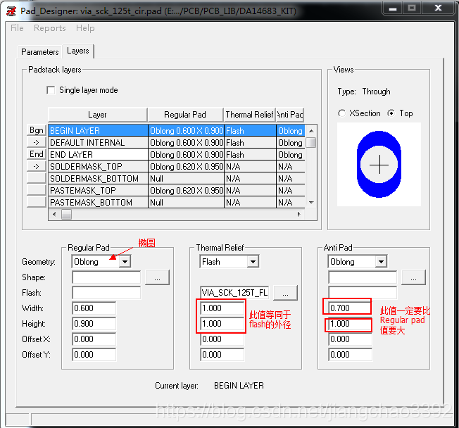Open Anti Pad Geometry dropdown
This screenshot has height=428, width=459.
(380, 262)
